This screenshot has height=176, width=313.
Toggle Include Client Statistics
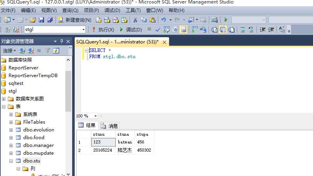pos(203,29)
